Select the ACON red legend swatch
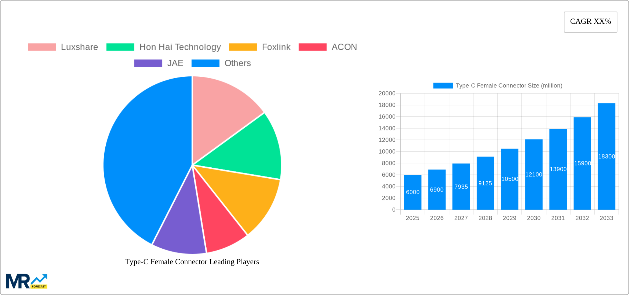This screenshot has height=295, width=629. point(313,47)
